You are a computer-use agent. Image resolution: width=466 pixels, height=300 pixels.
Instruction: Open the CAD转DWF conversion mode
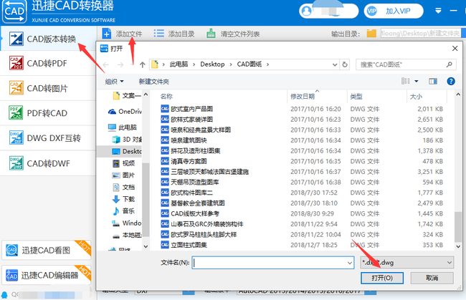pos(47,163)
